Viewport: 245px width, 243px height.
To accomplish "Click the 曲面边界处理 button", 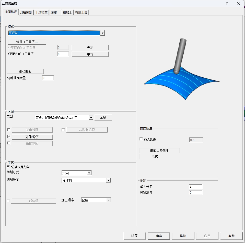I will click(x=159, y=150).
